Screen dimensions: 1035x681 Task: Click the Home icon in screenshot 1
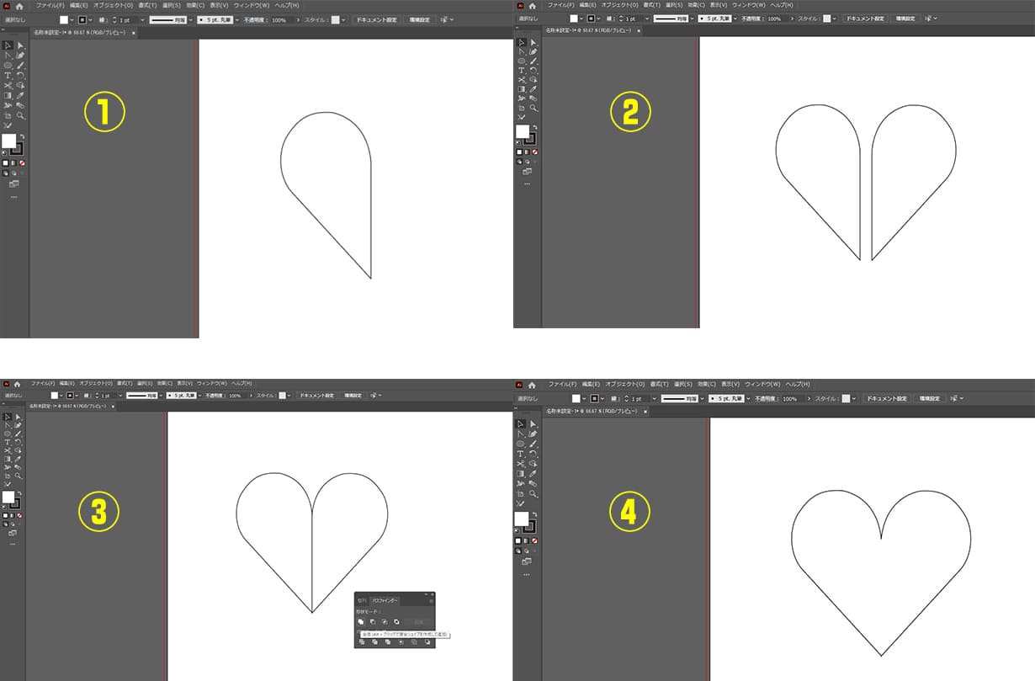coord(19,5)
